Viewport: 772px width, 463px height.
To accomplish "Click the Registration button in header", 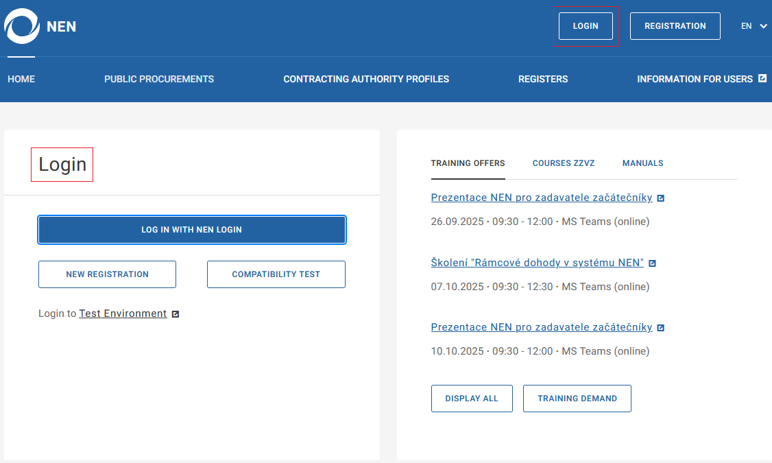I will (x=675, y=26).
